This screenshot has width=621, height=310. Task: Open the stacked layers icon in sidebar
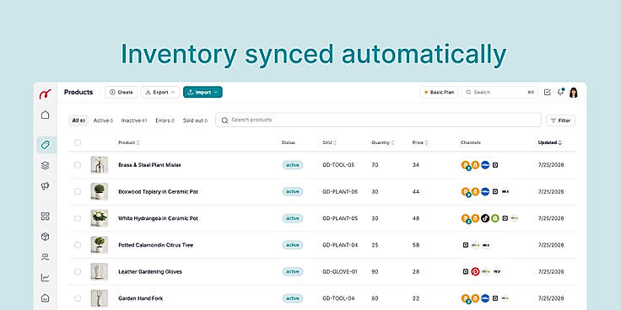46,166
